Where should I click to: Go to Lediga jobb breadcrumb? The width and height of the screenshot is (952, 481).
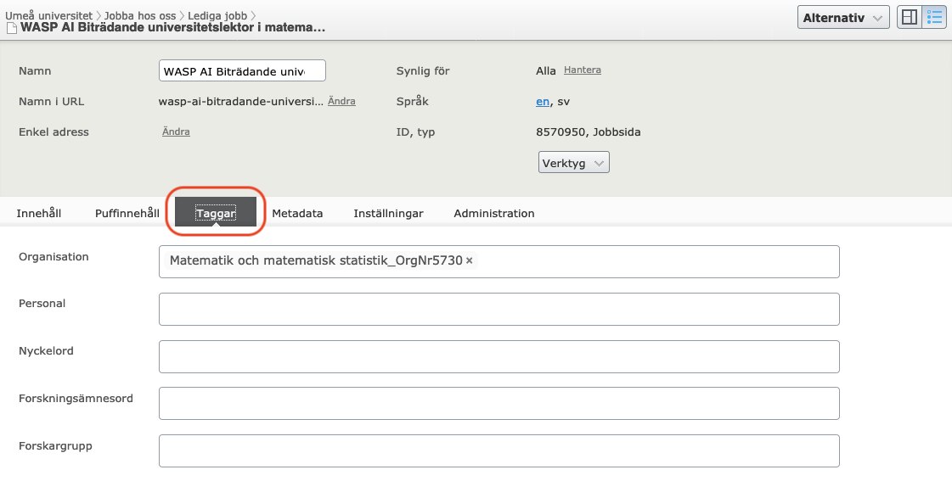click(217, 16)
